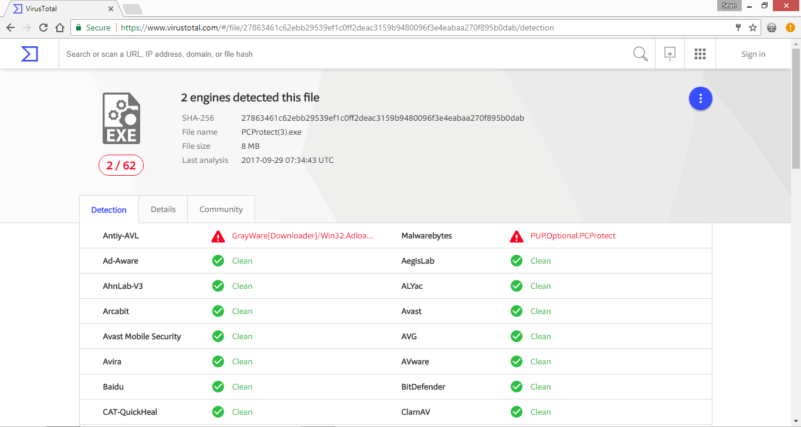
Task: Click the Sign in link
Action: (x=753, y=54)
